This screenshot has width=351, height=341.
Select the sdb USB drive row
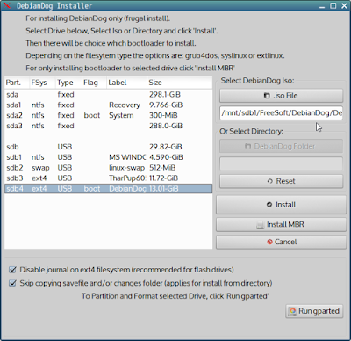pyautogui.click(x=108, y=147)
